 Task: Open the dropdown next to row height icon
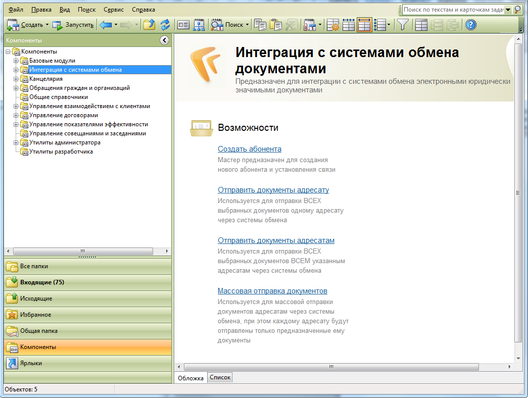389,25
